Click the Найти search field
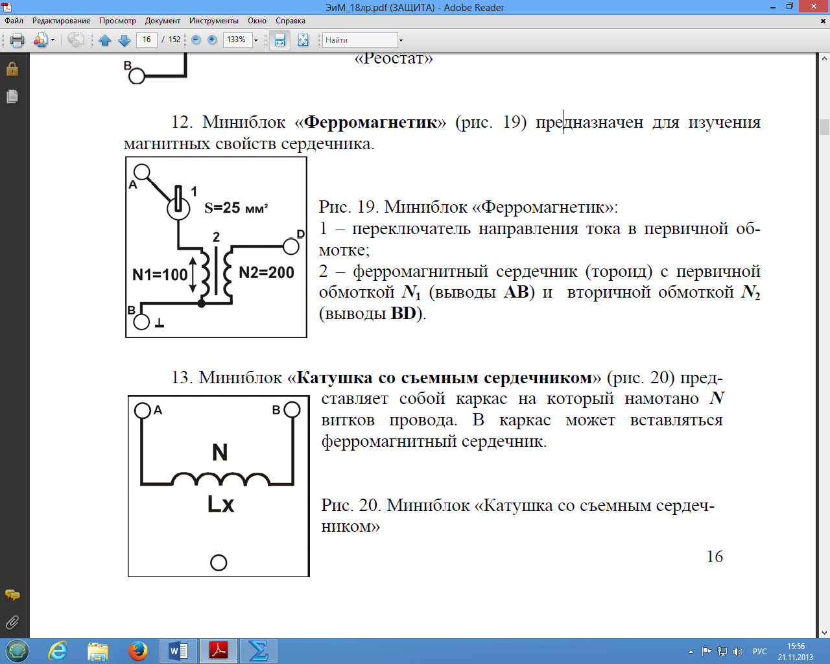Screen dimensions: 830x664 point(360,40)
